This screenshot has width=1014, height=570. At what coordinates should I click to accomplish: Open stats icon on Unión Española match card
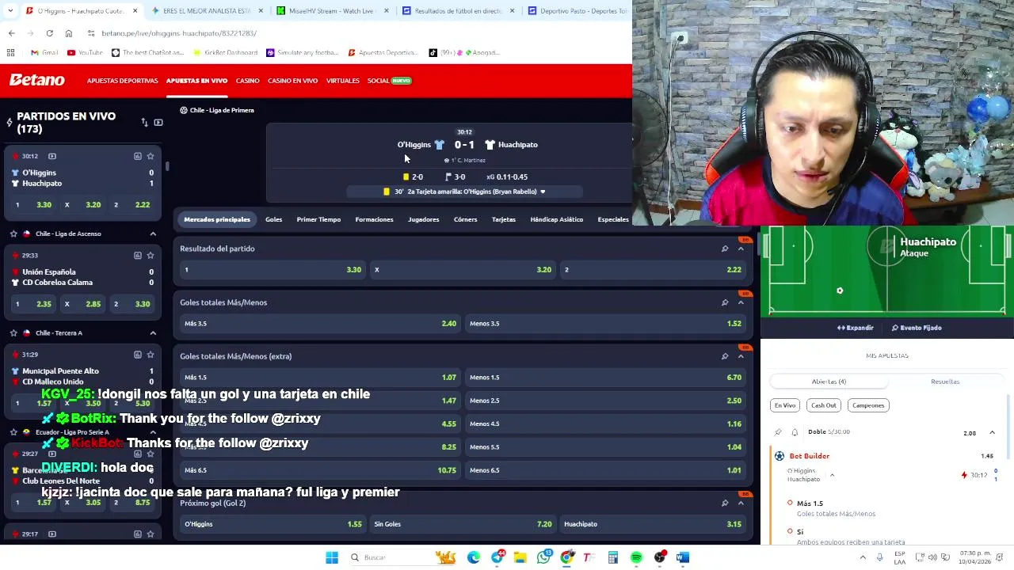(137, 255)
